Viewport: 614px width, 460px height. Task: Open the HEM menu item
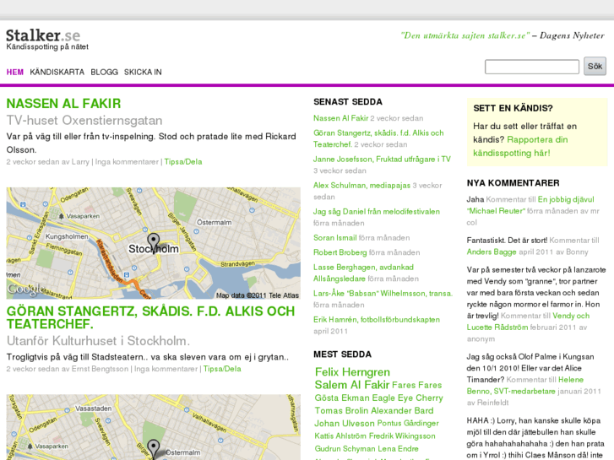[15, 72]
